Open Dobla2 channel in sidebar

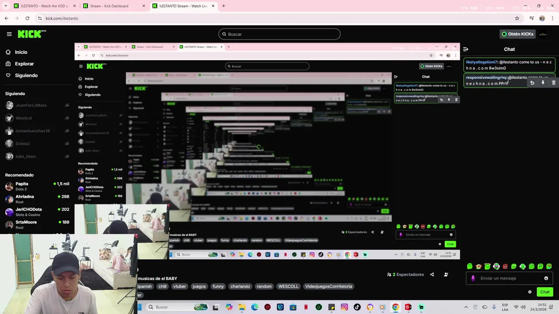tap(37, 143)
